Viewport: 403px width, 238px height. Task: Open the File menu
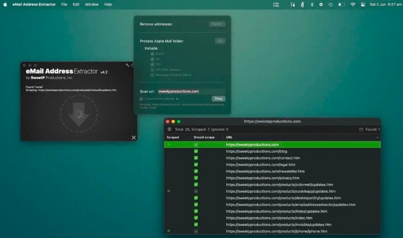(x=64, y=5)
